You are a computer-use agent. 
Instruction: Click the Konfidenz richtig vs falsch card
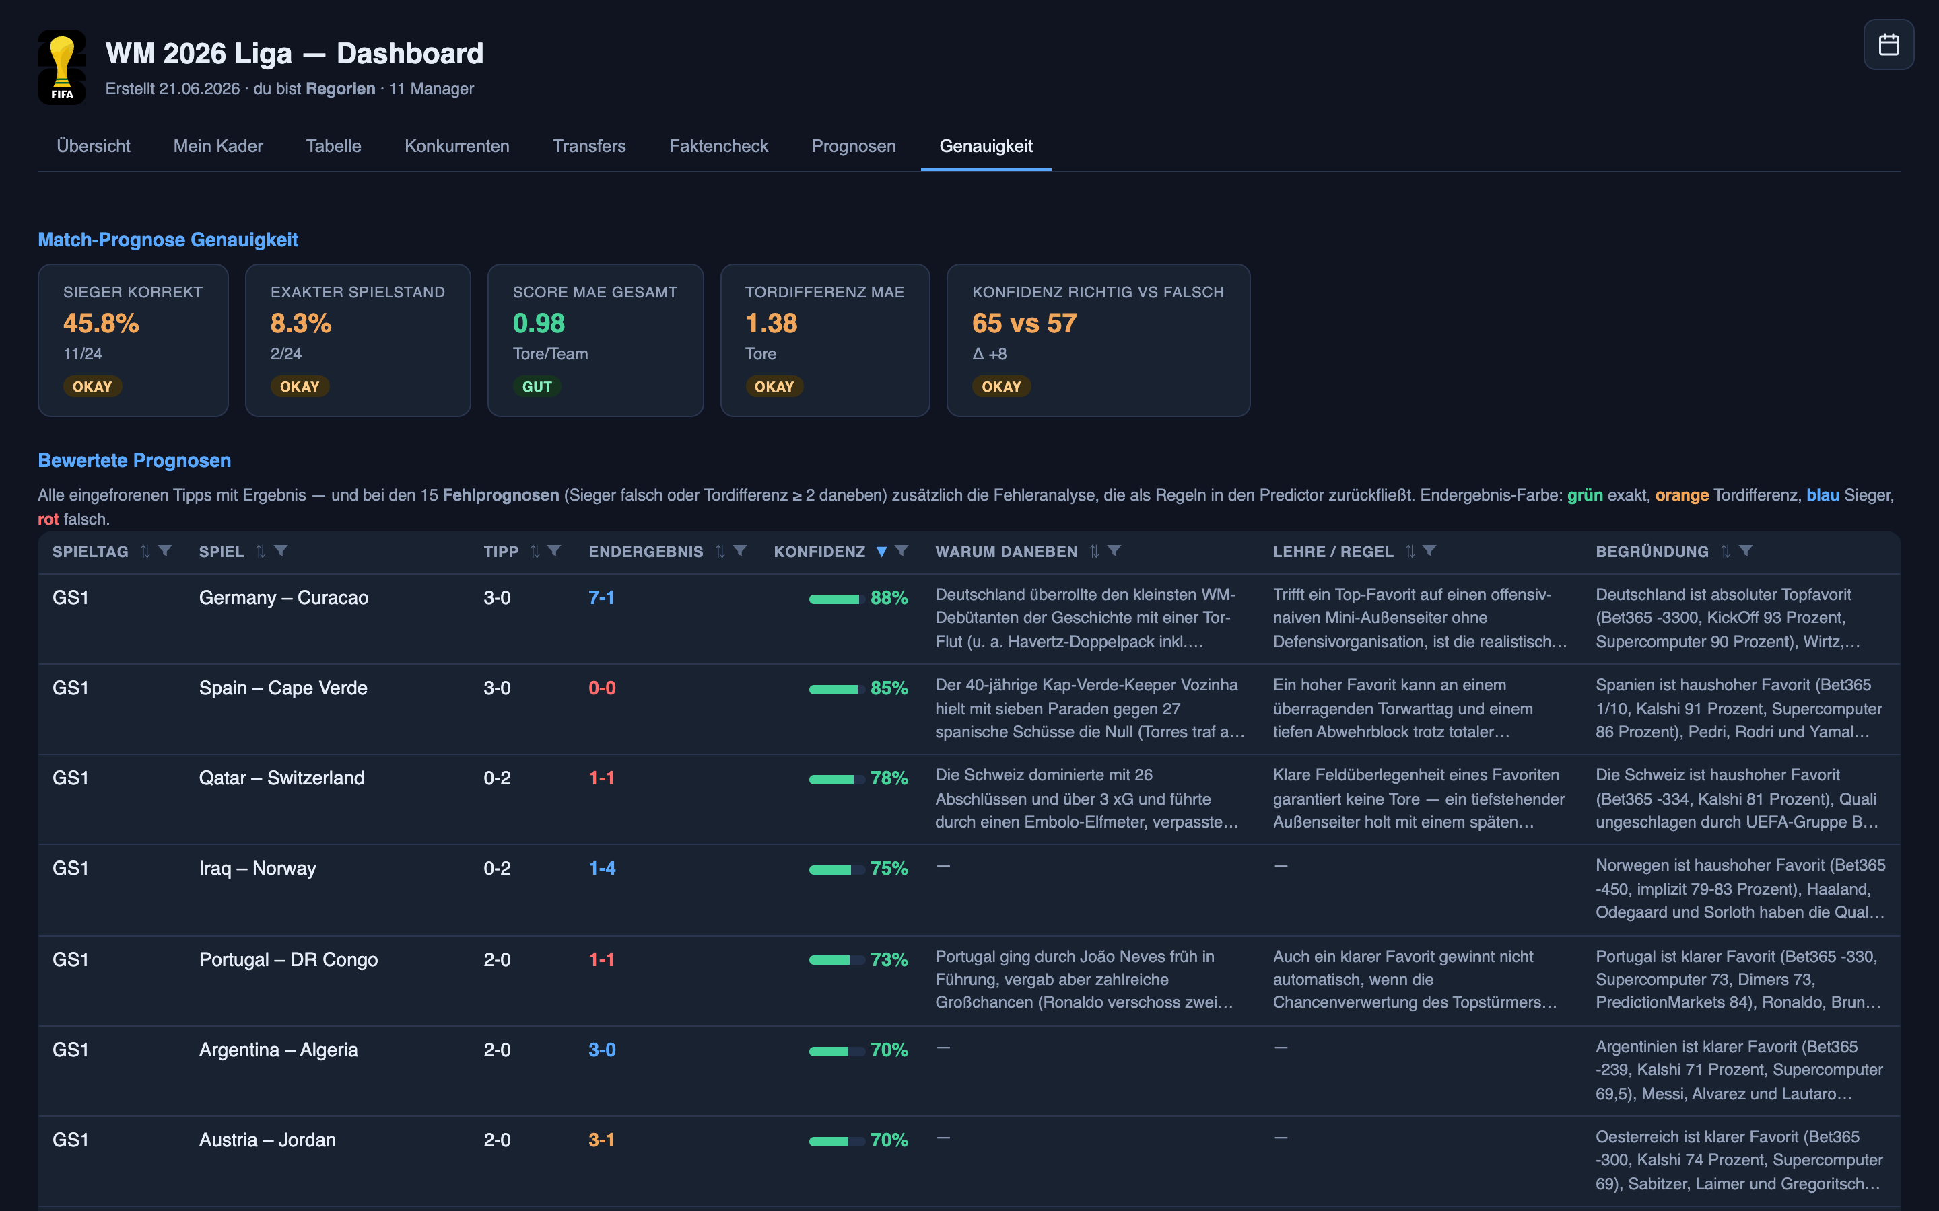click(x=1097, y=340)
